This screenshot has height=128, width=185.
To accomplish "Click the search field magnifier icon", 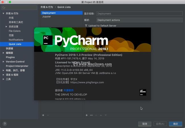I will click(x=4, y=8).
